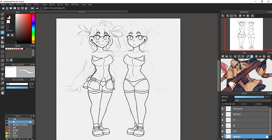Close the color panel with its X
Viewport: 272px width, 140px height.
[34, 12]
